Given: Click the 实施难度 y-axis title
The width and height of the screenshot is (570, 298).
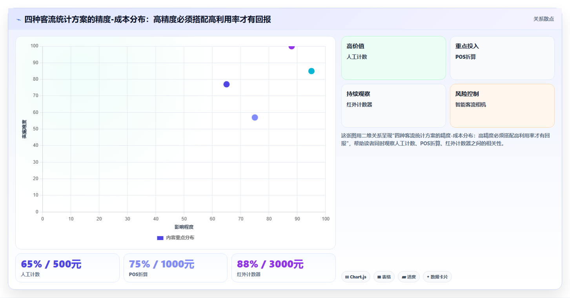Looking at the screenshot, I should (x=24, y=129).
